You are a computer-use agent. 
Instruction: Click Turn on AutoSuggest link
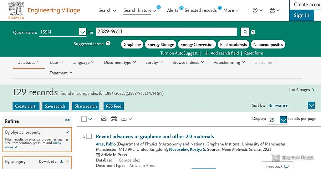click(x=179, y=53)
